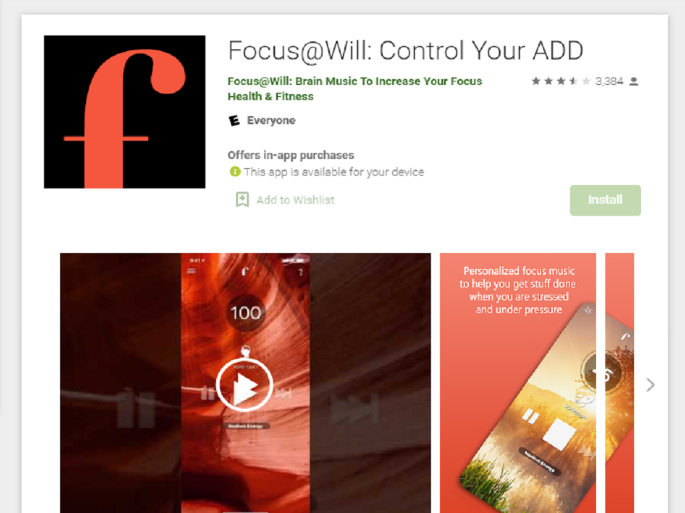Click the green info availability icon
The width and height of the screenshot is (685, 513).
(x=235, y=172)
